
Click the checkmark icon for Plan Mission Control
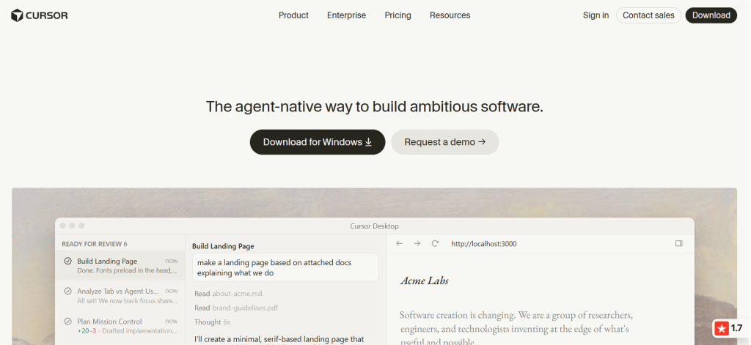pyautogui.click(x=68, y=322)
